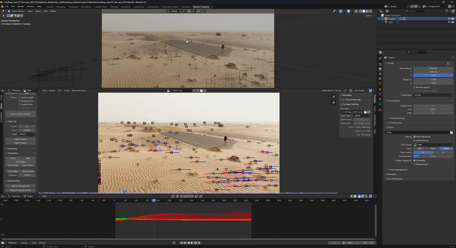The image size is (456, 248).
Task: Adjust the Compression 15% slider
Action: pyautogui.click(x=433, y=156)
